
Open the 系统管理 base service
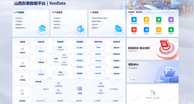(x=115, y=101)
